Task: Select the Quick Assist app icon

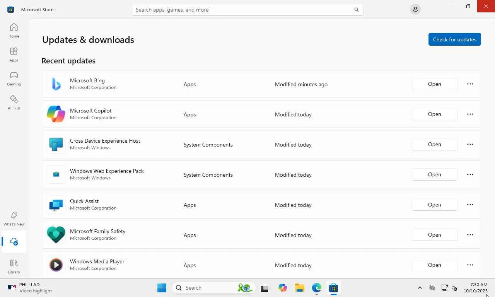Action: (56, 205)
